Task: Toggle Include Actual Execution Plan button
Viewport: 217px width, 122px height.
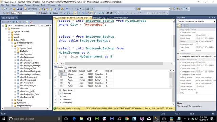Action: coord(80,13)
